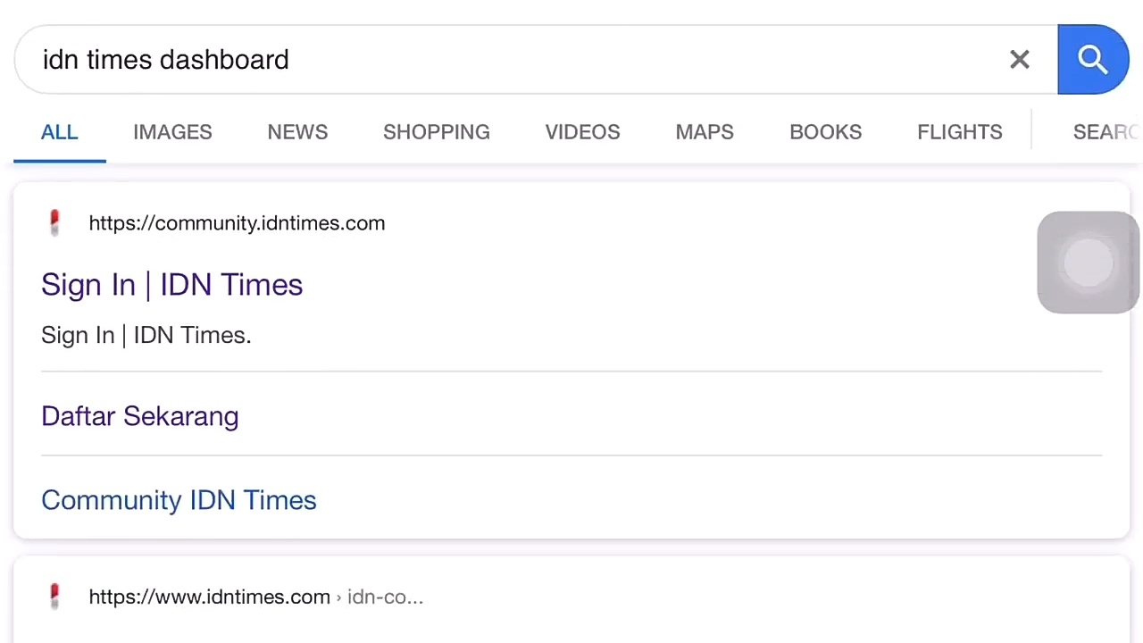1143x643 pixels.
Task: Click the www.idntimes.com result URL
Action: 210,597
